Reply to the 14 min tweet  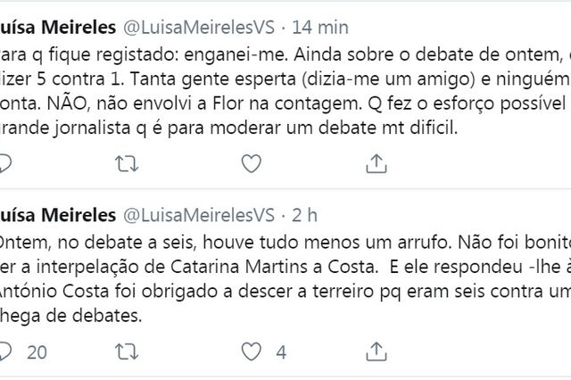pyautogui.click(x=5, y=164)
